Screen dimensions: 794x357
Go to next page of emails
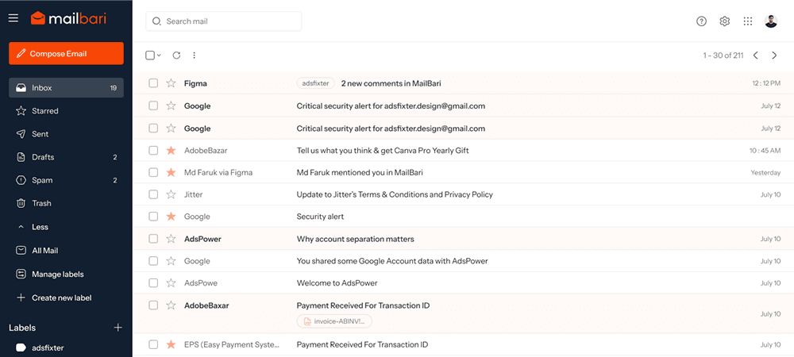point(774,56)
